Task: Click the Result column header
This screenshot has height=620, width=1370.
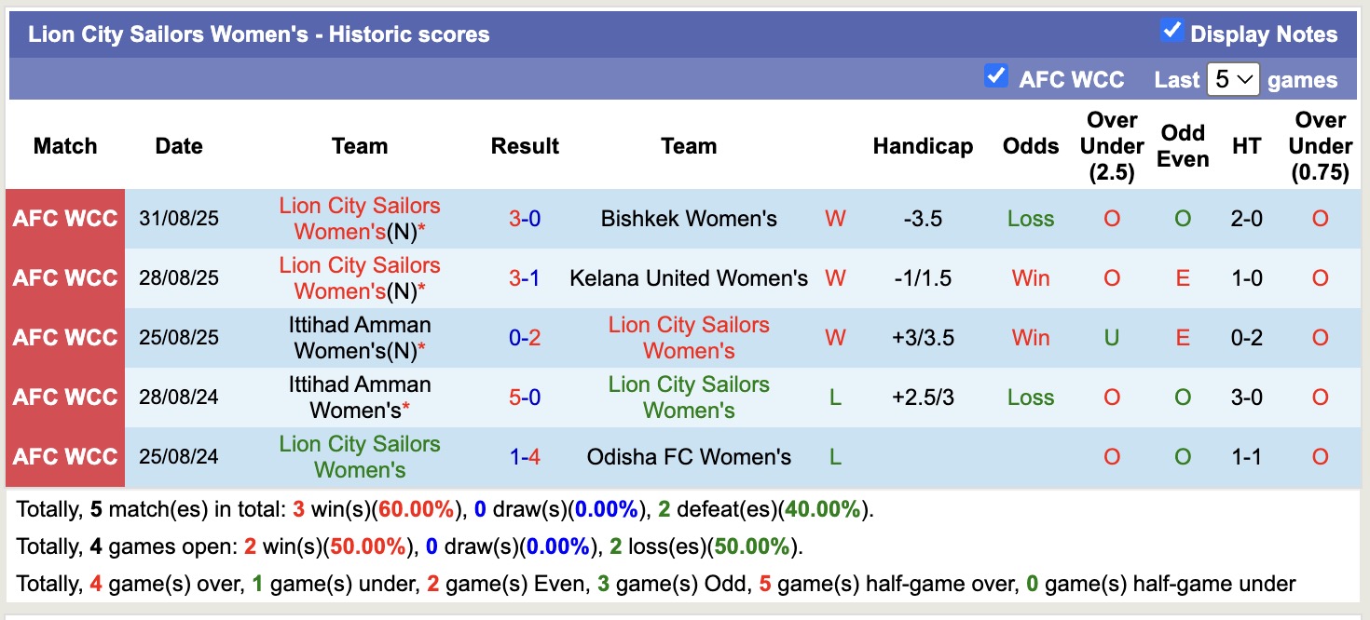Action: click(525, 146)
